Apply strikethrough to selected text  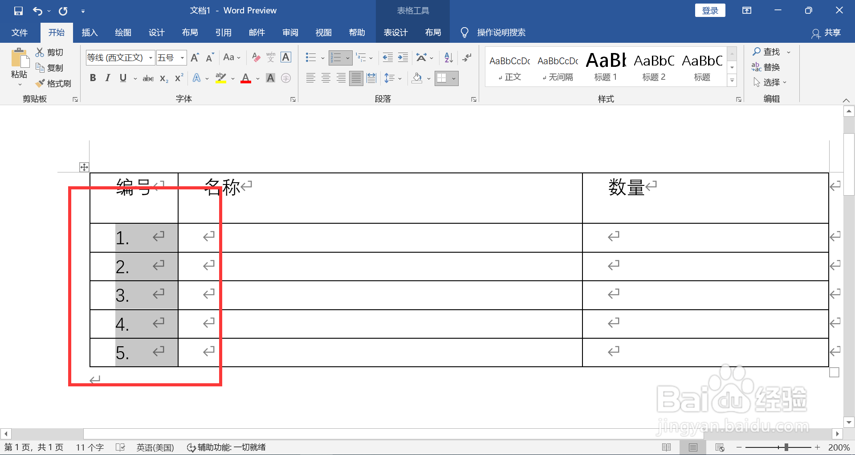(x=147, y=78)
